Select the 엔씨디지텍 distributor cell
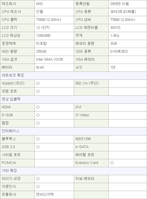Viewport: 147px width, 199px height. pos(54,195)
